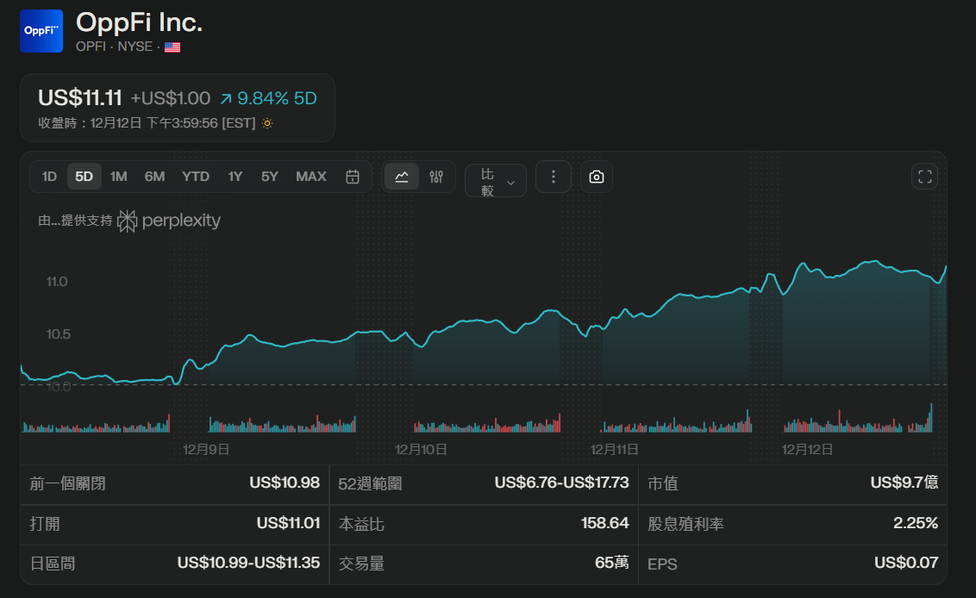Open the three-dot more options menu

coord(554,177)
